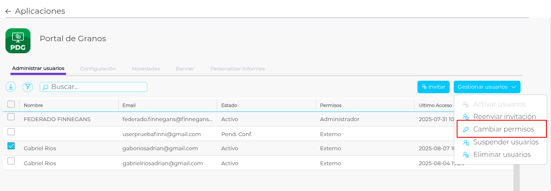Click the user icon beside Reenviar invitación
Viewport: 551px width, 191px height.
tap(466, 117)
